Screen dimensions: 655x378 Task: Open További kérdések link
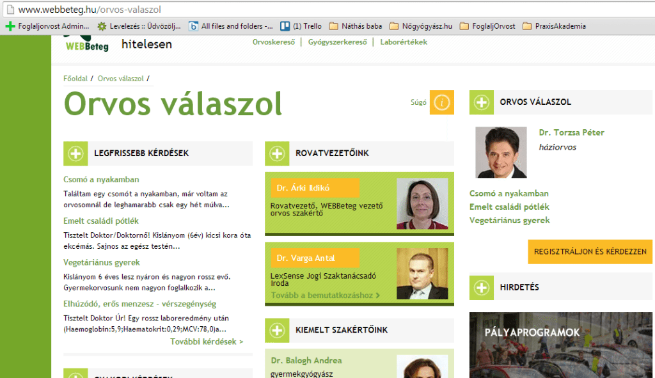click(x=207, y=342)
